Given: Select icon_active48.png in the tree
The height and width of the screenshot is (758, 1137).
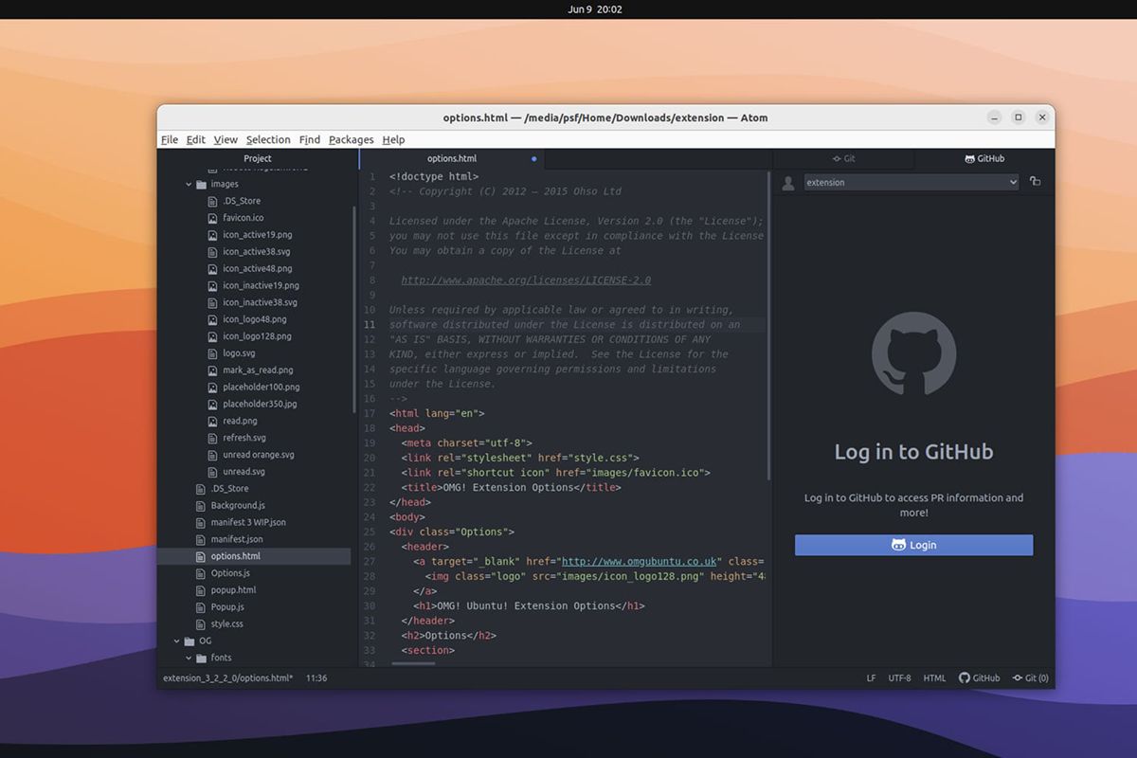Looking at the screenshot, I should [x=258, y=269].
